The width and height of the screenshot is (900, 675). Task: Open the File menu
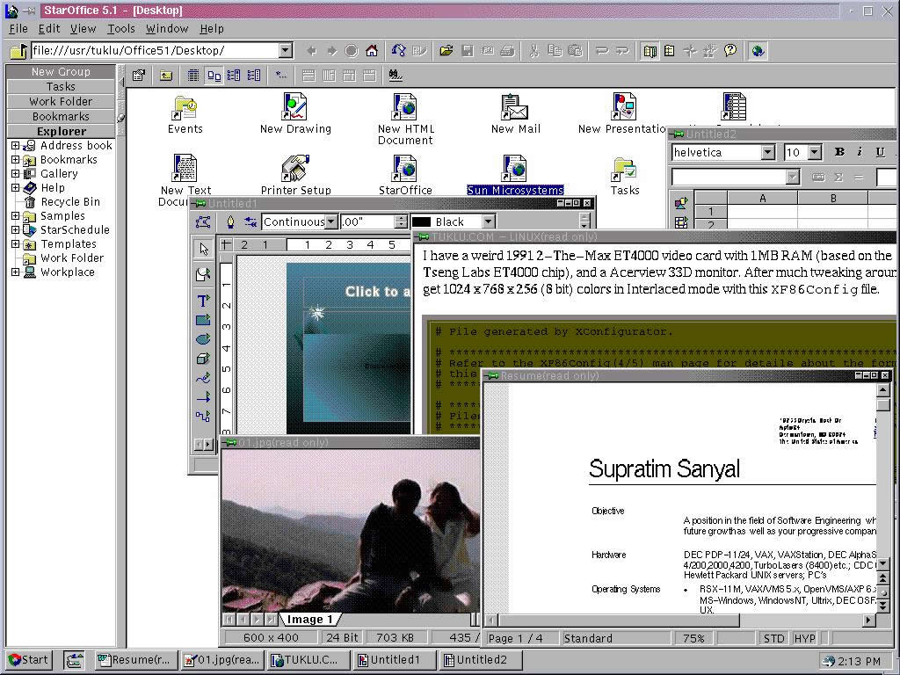coord(18,29)
